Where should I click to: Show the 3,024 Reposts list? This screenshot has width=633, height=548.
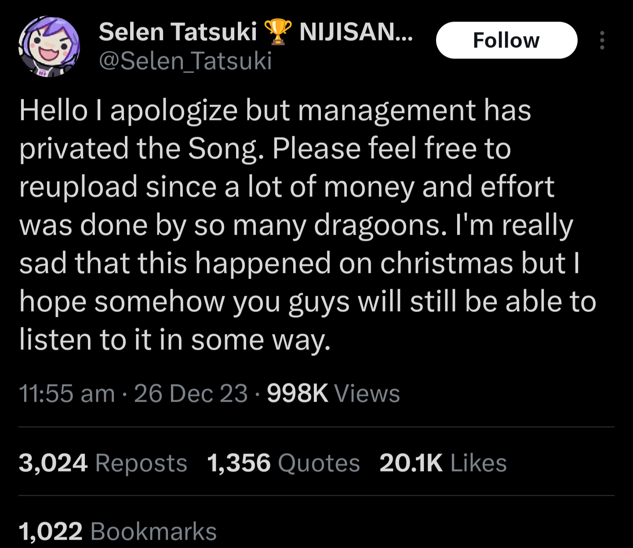click(x=103, y=463)
